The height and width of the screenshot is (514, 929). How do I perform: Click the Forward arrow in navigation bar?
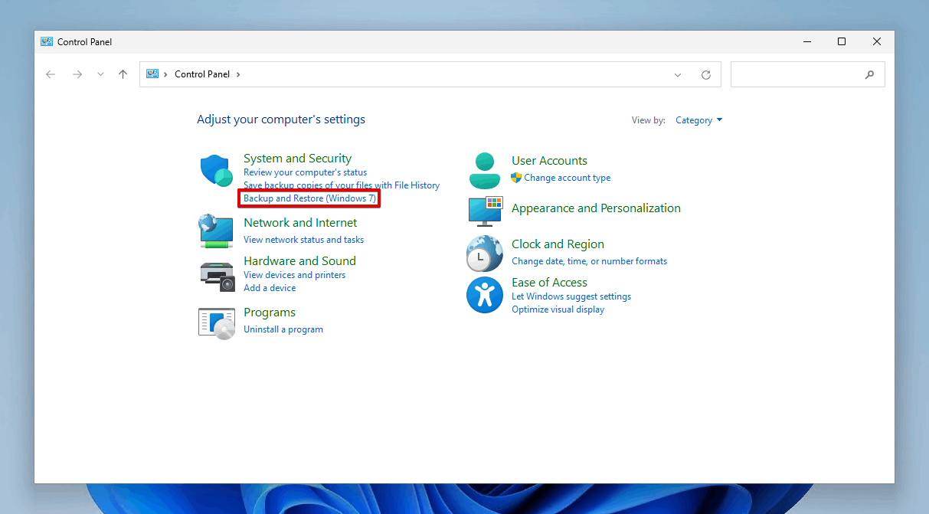(x=77, y=74)
